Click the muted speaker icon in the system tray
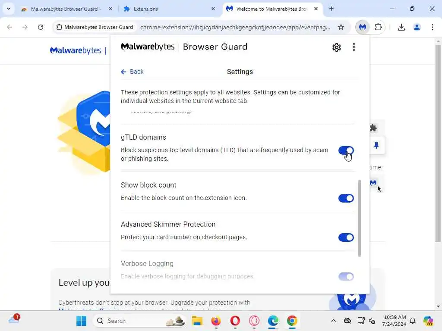442x331 pixels. (x=372, y=321)
